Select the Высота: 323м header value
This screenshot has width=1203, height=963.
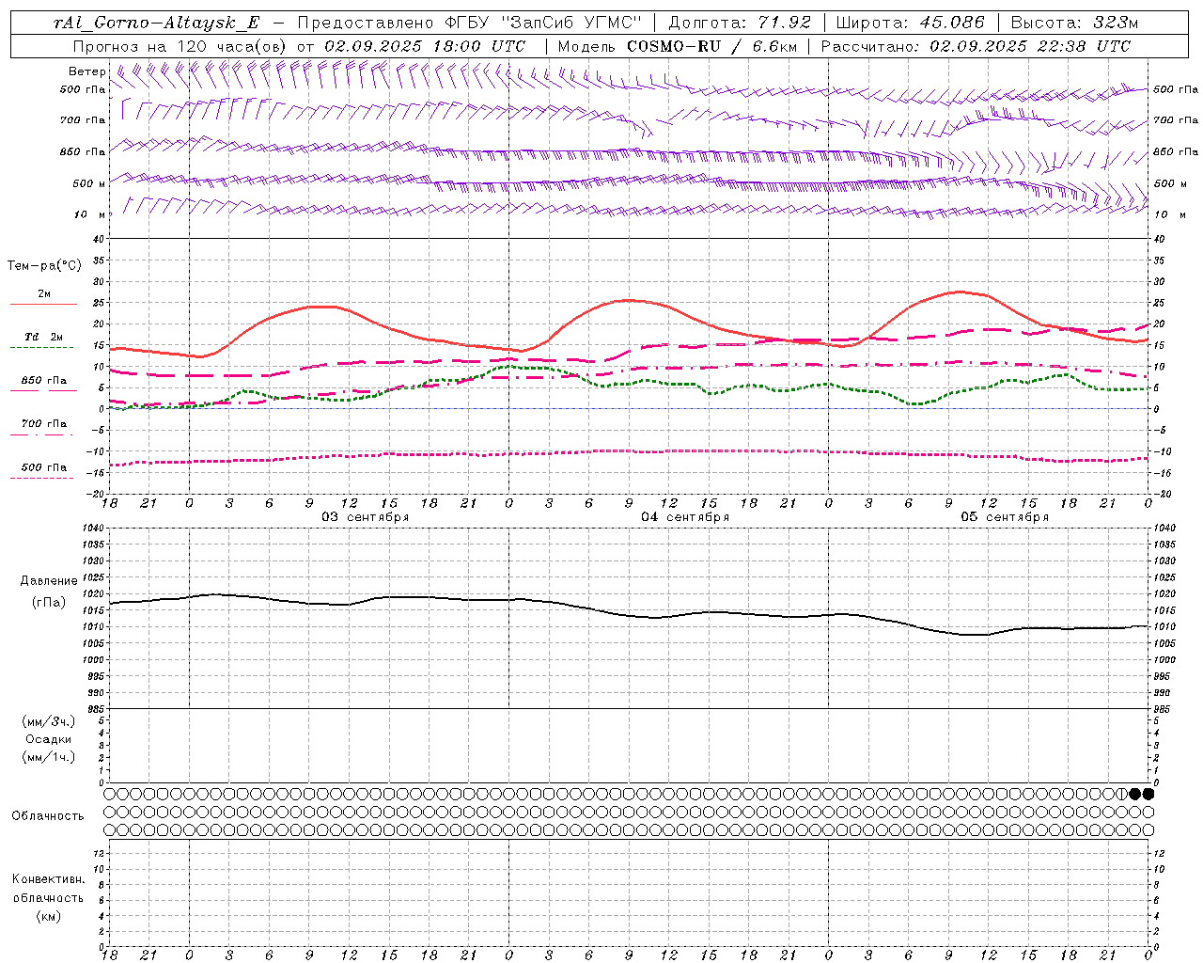(1074, 23)
